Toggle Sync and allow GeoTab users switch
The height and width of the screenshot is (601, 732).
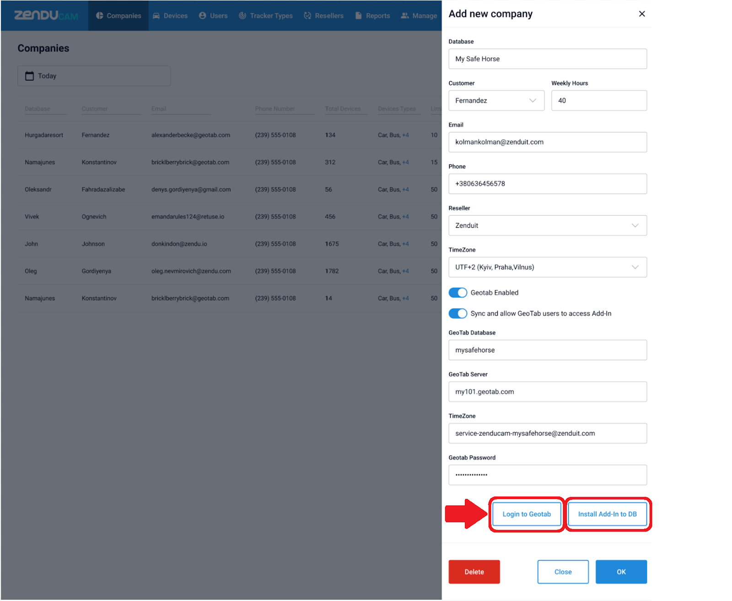[x=457, y=313]
